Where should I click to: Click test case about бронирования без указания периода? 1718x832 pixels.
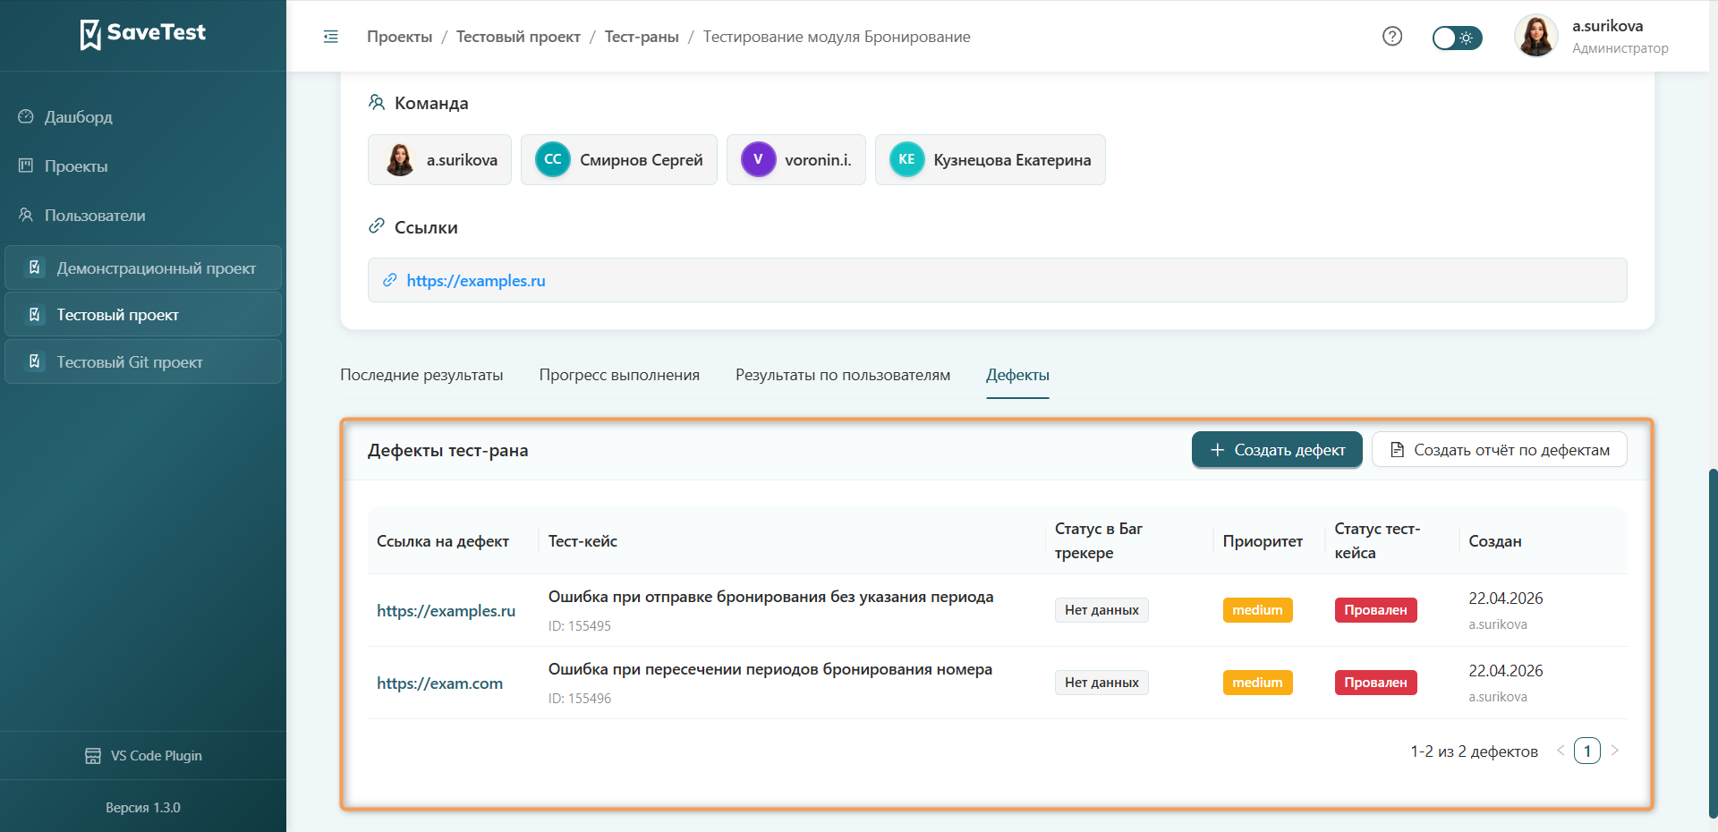770,597
